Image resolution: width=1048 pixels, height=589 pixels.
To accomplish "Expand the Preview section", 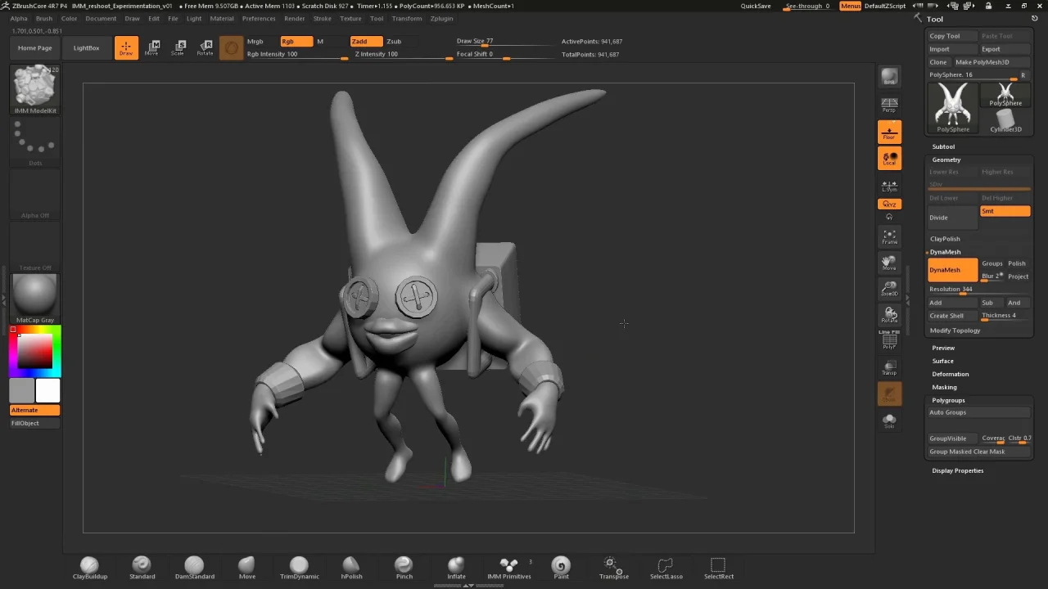I will pyautogui.click(x=943, y=348).
